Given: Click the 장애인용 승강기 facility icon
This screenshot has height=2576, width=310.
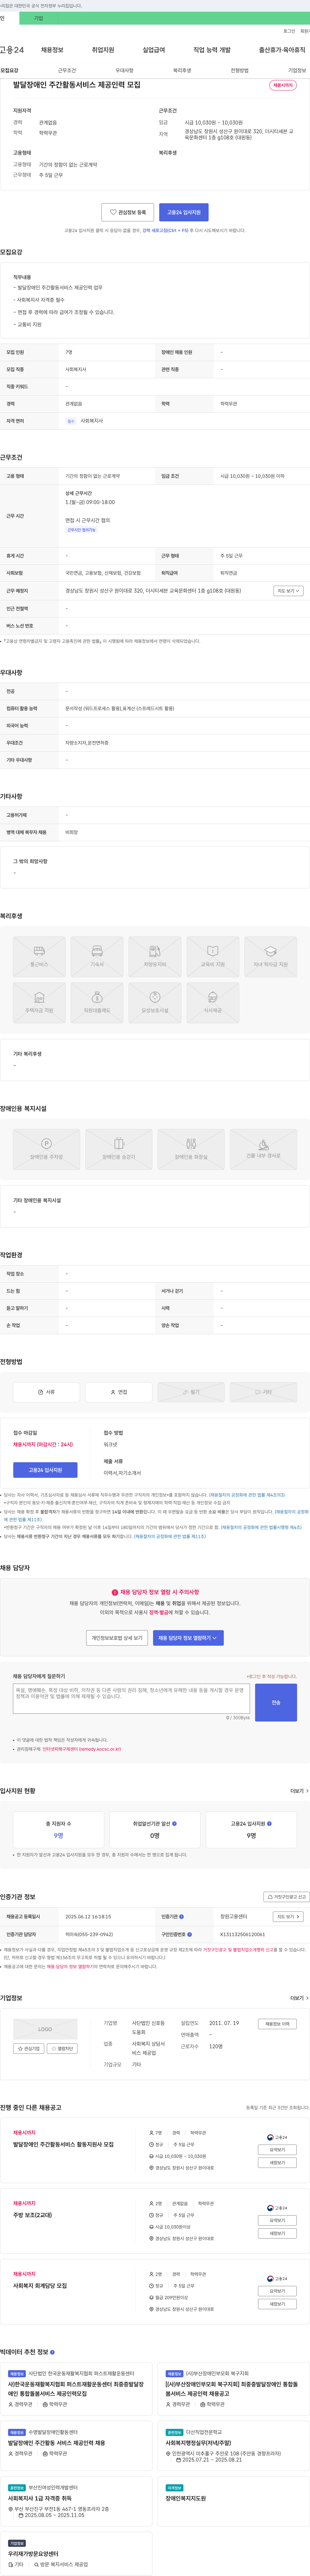Looking at the screenshot, I should [119, 1149].
